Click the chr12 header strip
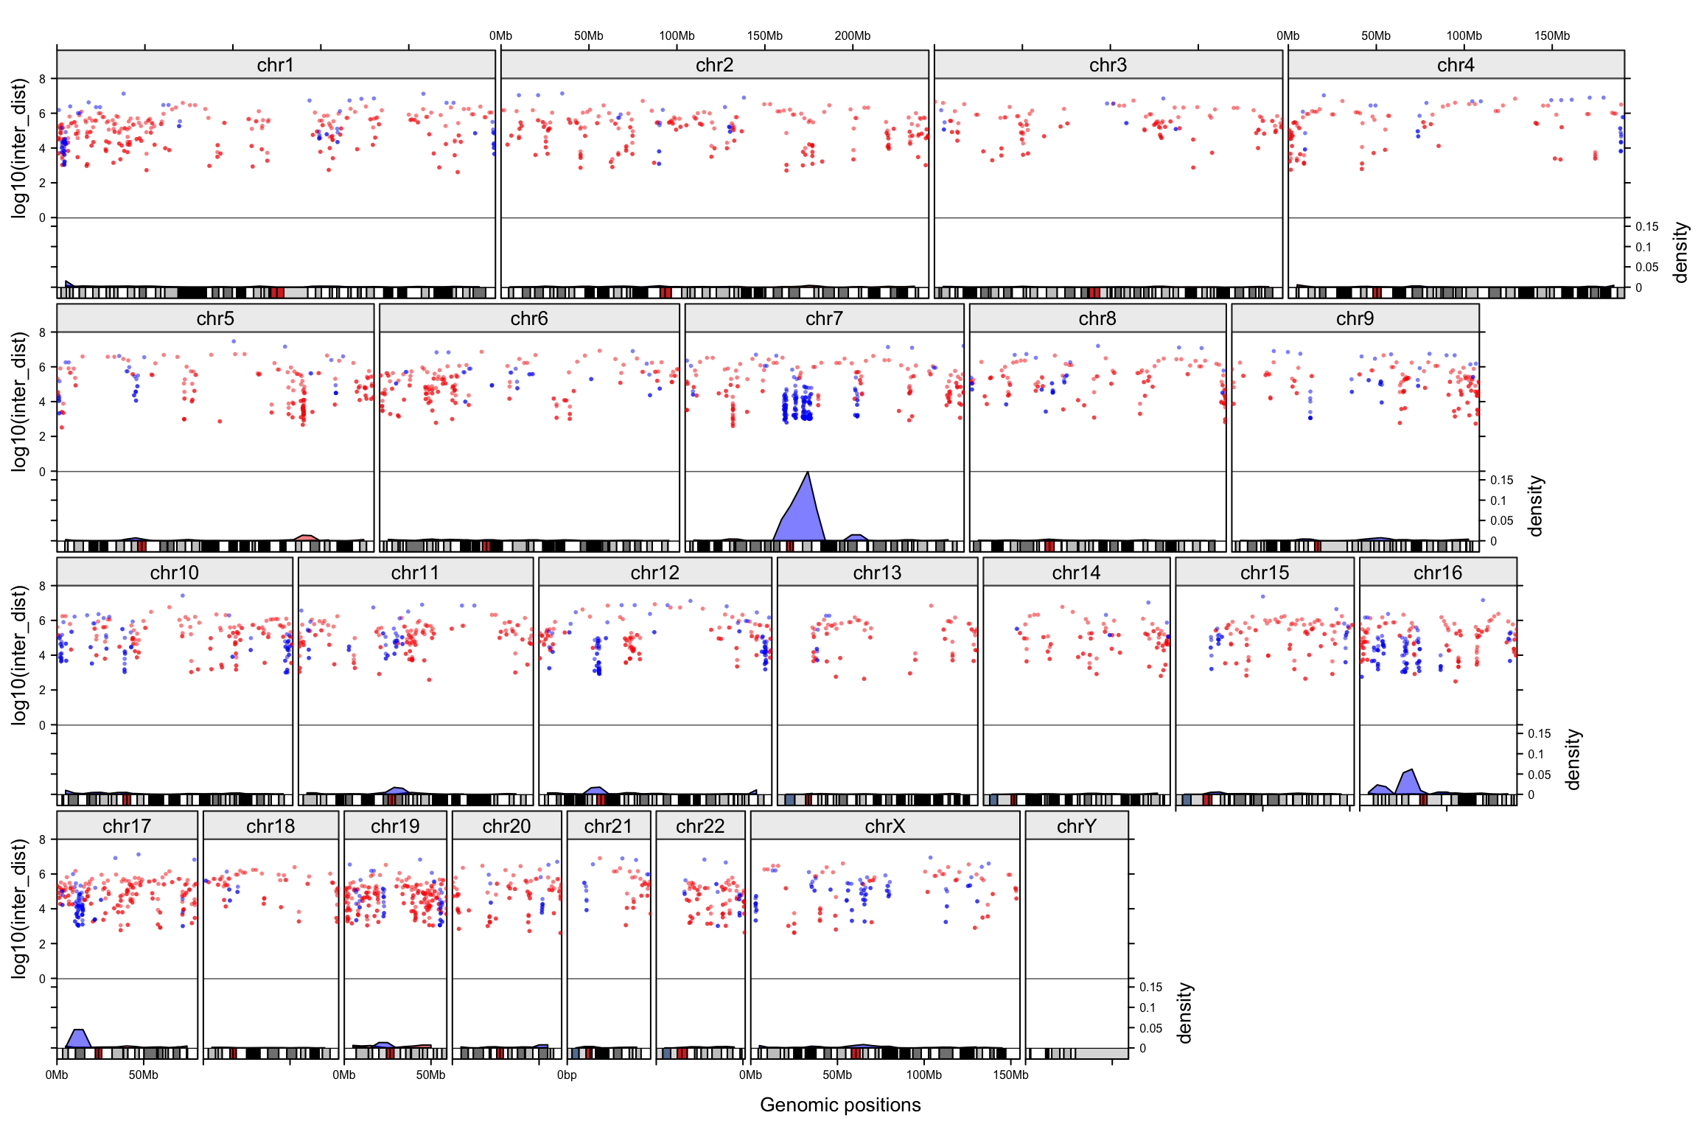Image resolution: width=1698 pixels, height=1132 pixels. coord(654,573)
